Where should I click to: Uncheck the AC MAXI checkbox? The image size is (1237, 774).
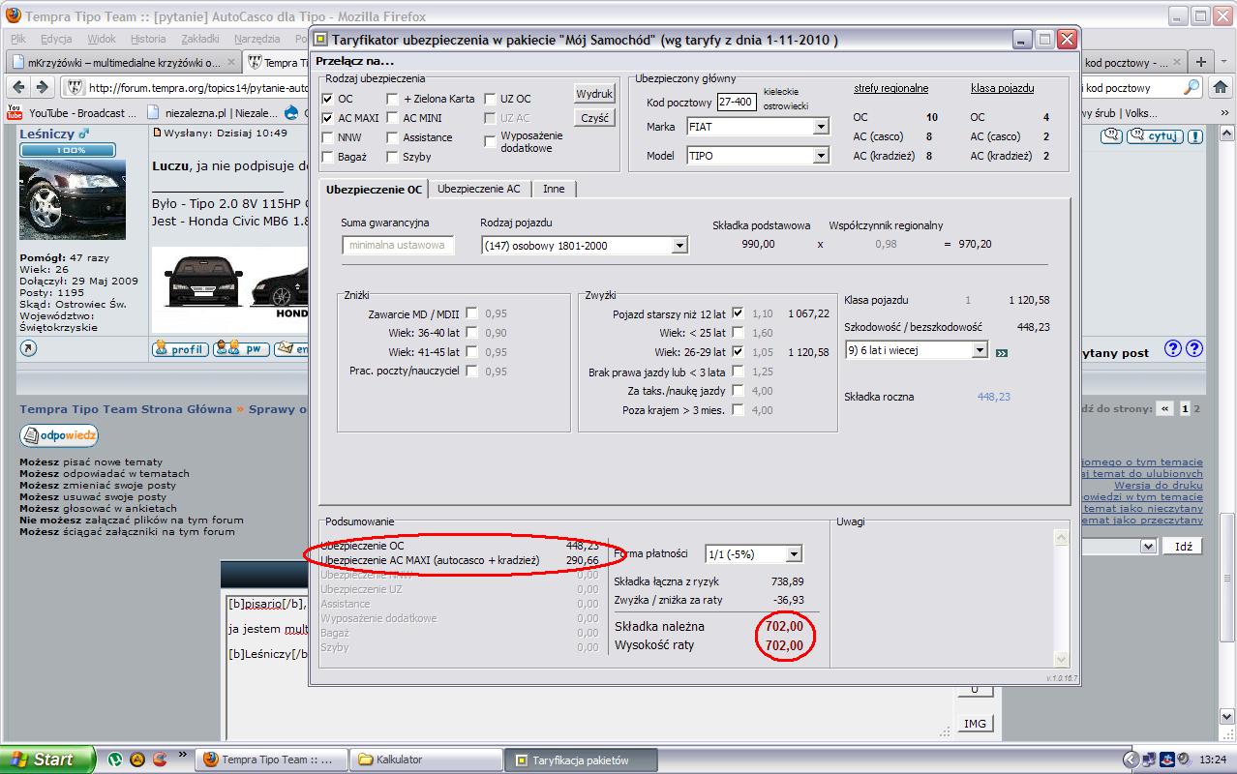(x=328, y=118)
